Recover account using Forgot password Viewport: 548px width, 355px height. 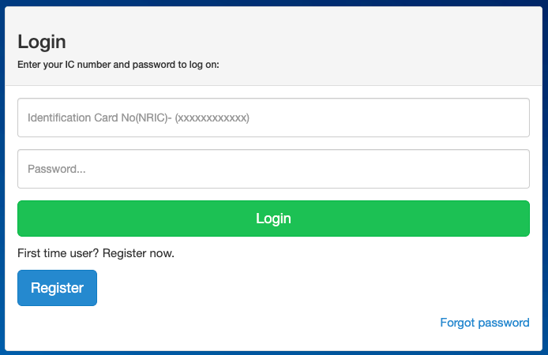484,323
